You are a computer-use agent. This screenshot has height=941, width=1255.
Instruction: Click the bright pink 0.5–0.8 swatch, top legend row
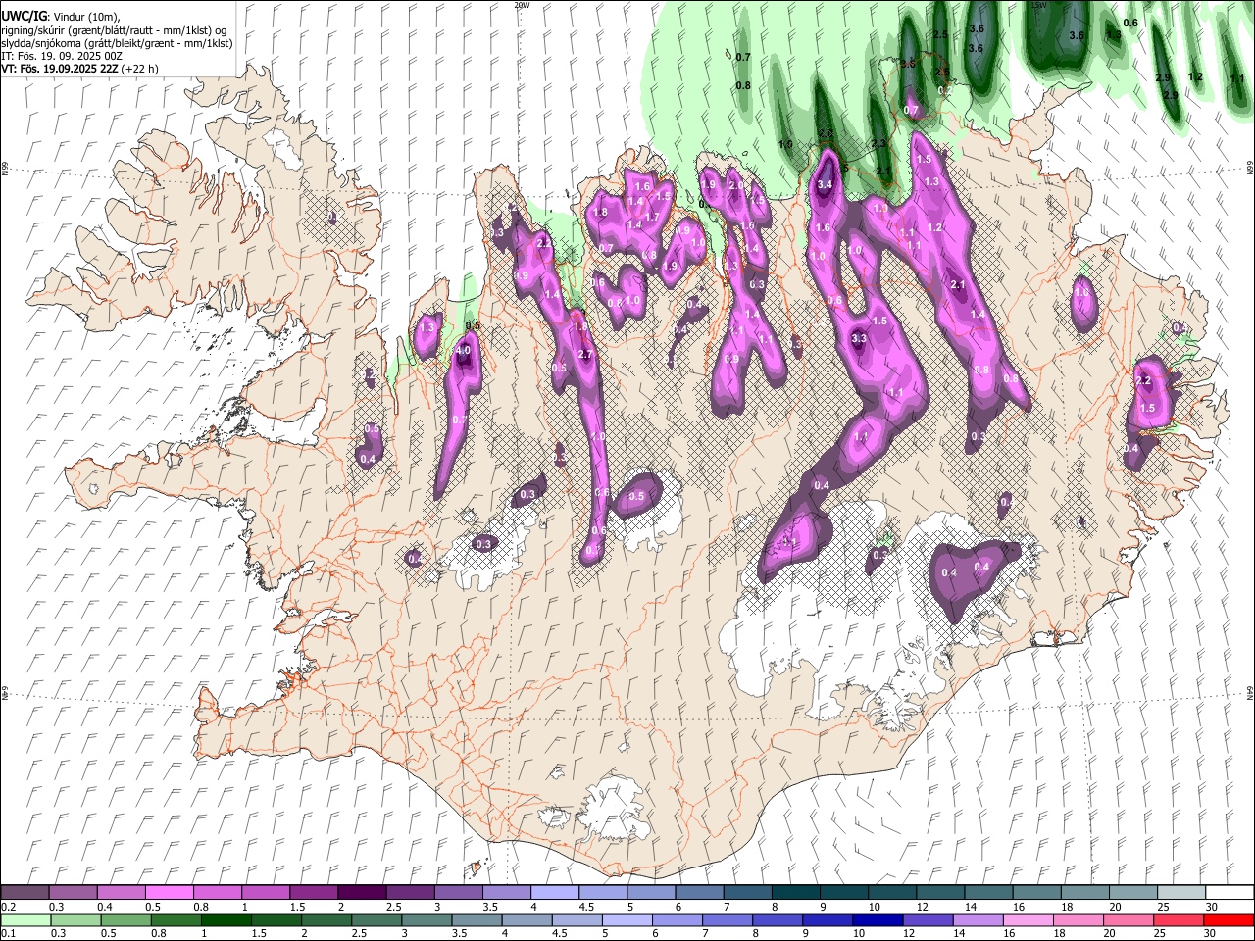click(x=169, y=892)
